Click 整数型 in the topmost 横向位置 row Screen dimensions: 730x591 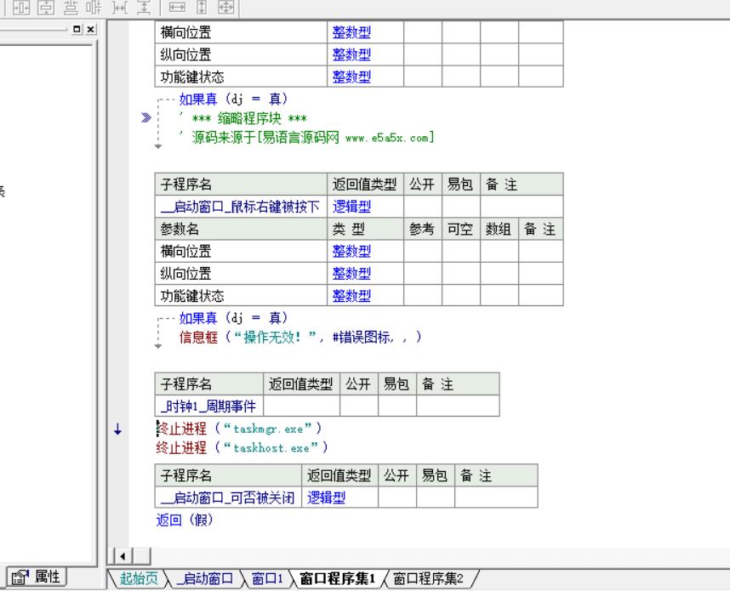coord(351,32)
